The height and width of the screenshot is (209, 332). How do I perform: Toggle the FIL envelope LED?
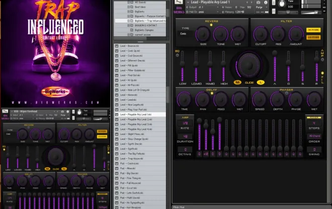pyautogui.click(x=322, y=73)
